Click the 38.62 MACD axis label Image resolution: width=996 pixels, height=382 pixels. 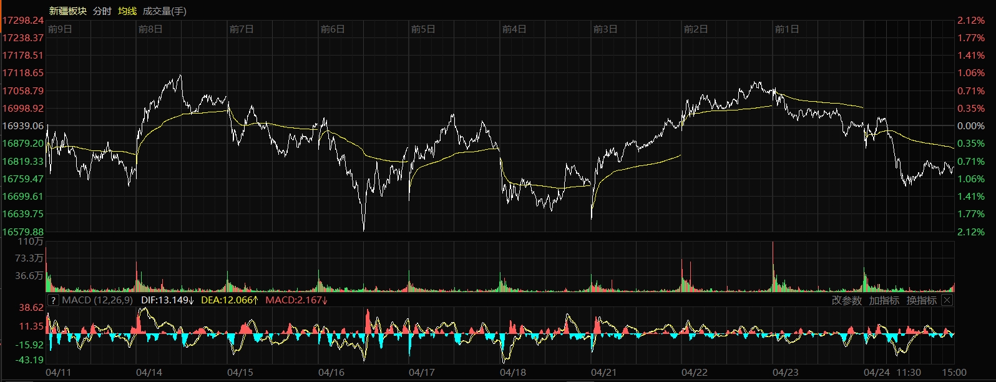click(x=31, y=308)
